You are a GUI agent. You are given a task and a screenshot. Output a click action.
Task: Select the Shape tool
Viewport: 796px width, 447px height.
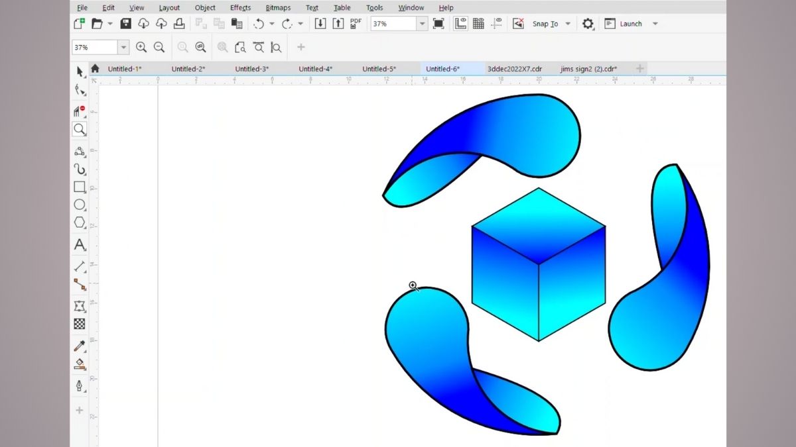(80, 89)
